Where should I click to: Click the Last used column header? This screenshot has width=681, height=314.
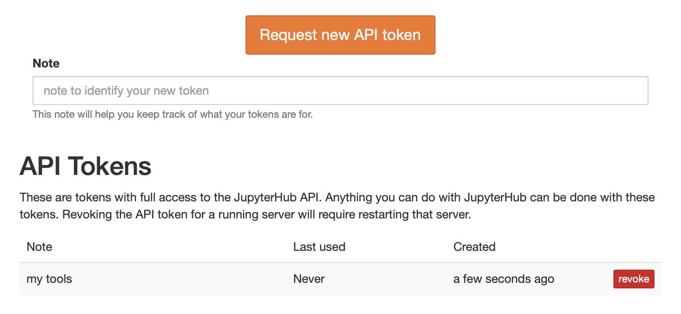(x=319, y=247)
